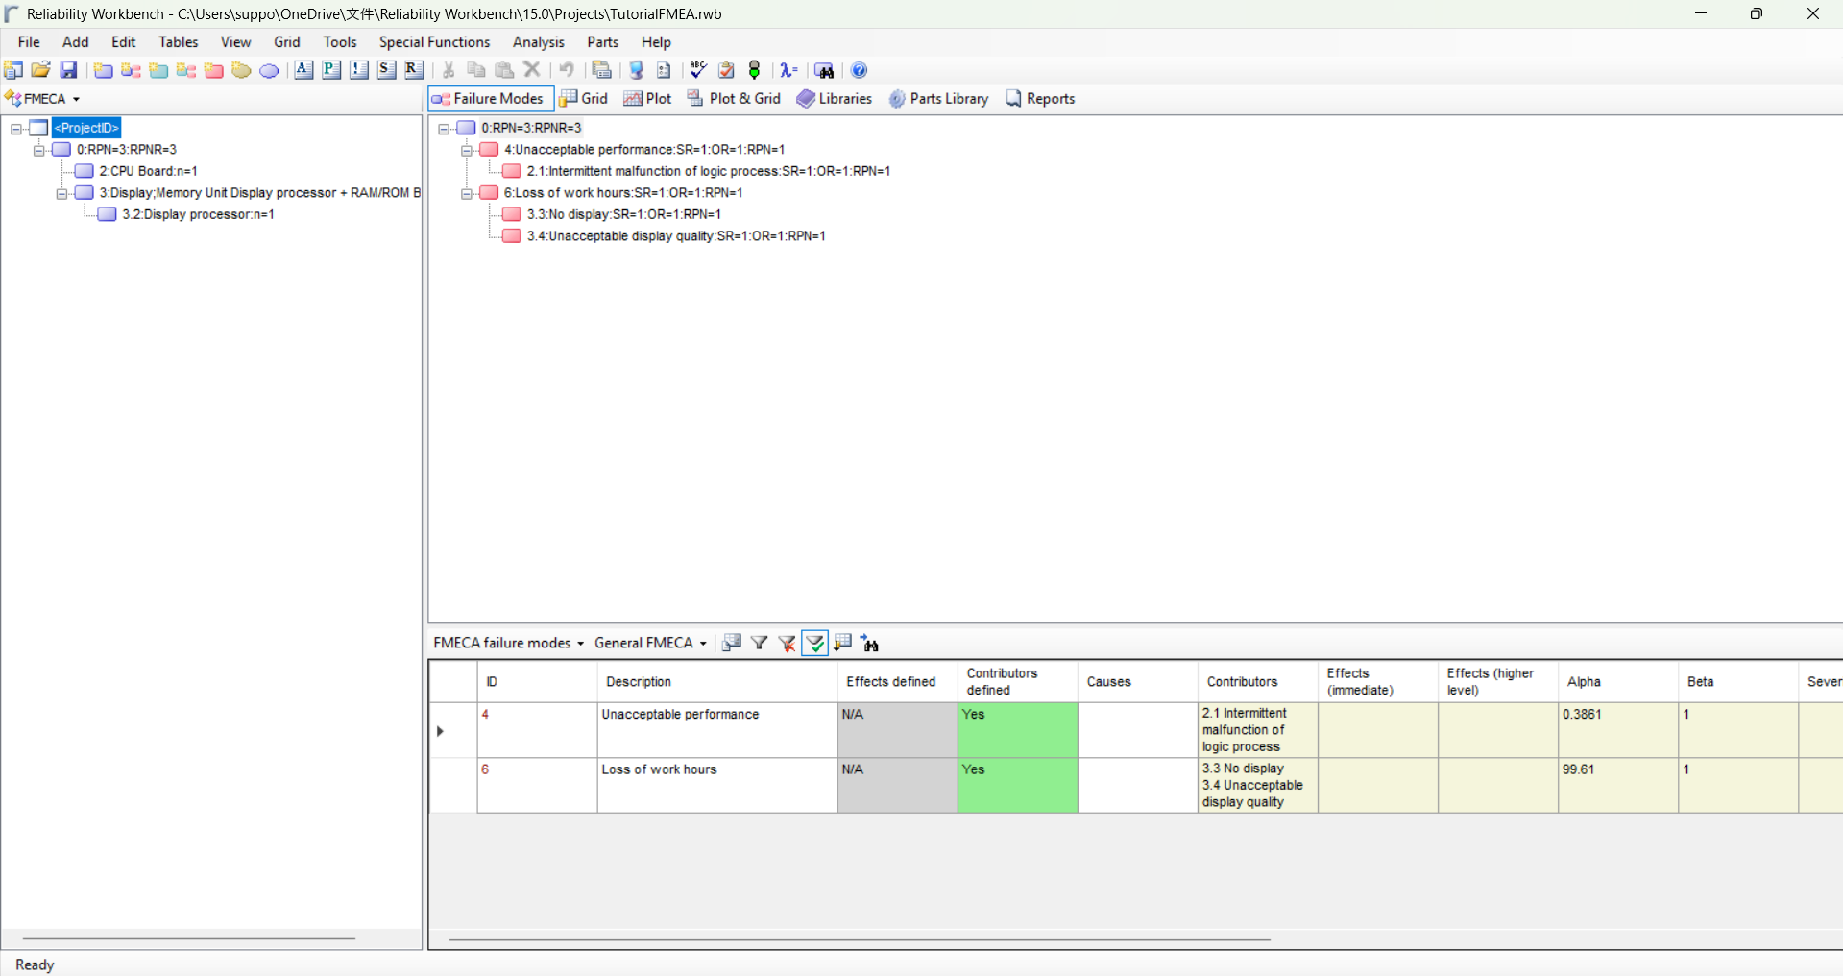Image resolution: width=1843 pixels, height=976 pixels.
Task: Open the FMECA failure modes dropdown
Action: 508,643
